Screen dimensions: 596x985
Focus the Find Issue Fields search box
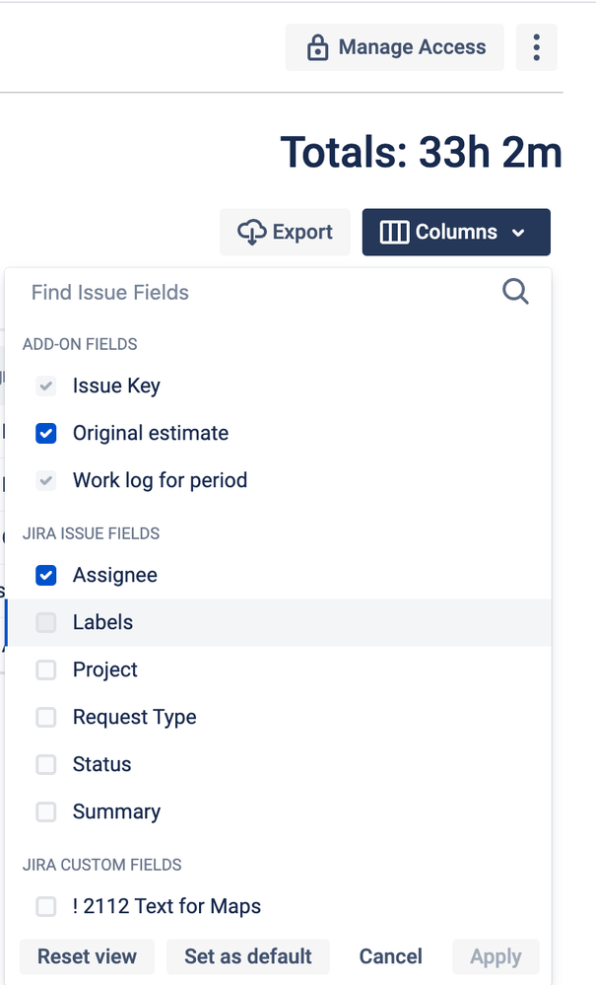click(x=256, y=292)
